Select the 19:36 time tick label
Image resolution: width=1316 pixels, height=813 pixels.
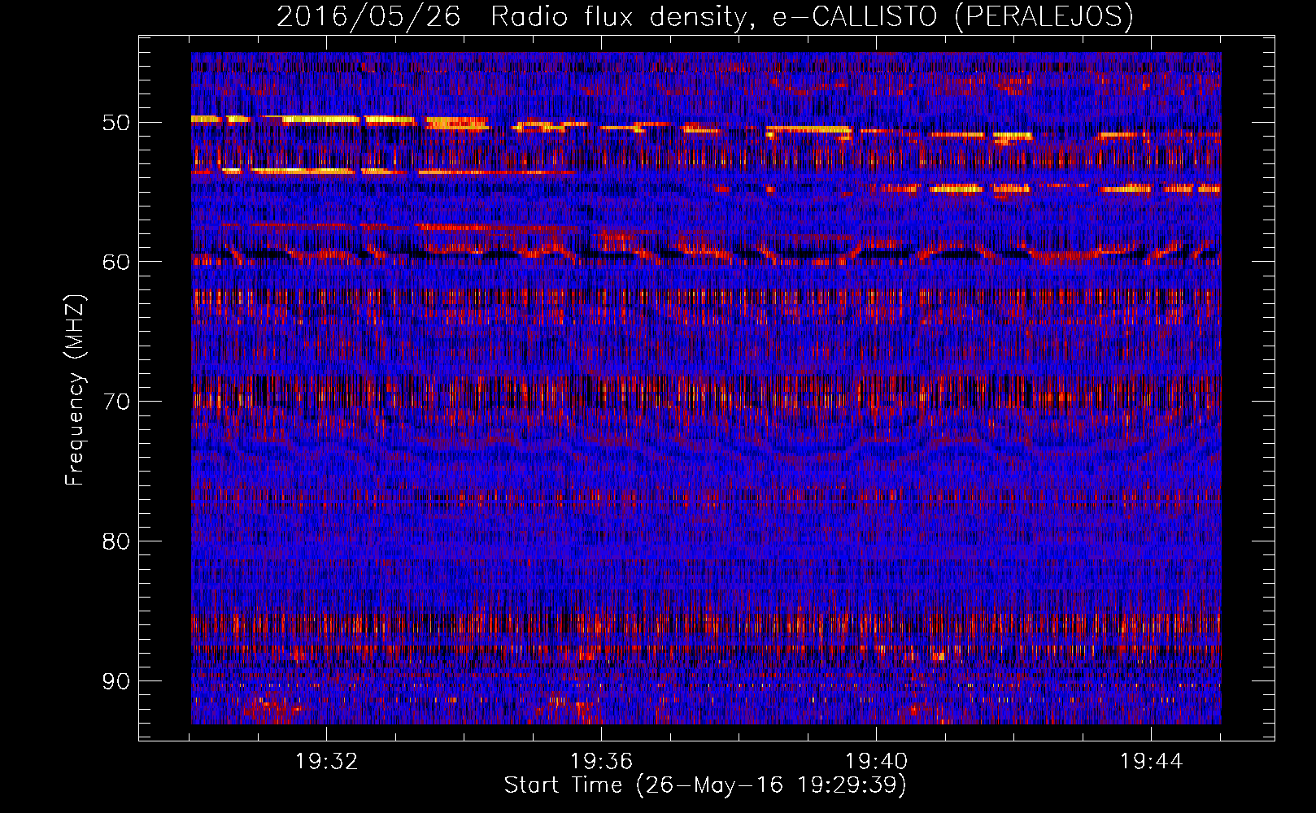(x=601, y=762)
